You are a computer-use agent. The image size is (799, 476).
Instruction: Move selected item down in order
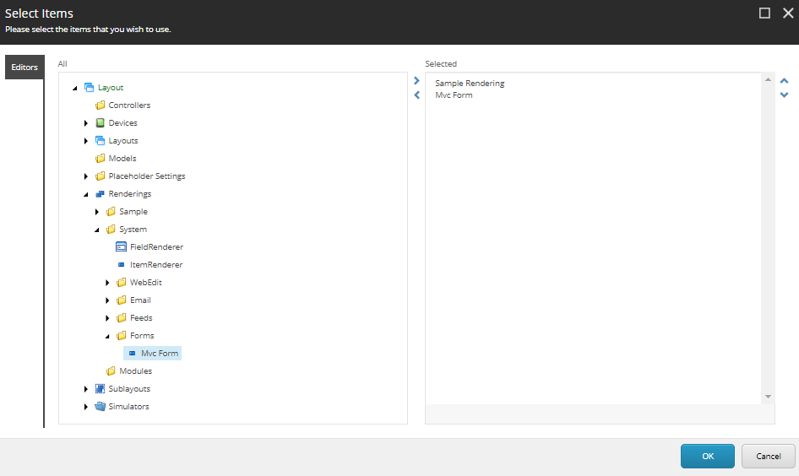[x=785, y=95]
